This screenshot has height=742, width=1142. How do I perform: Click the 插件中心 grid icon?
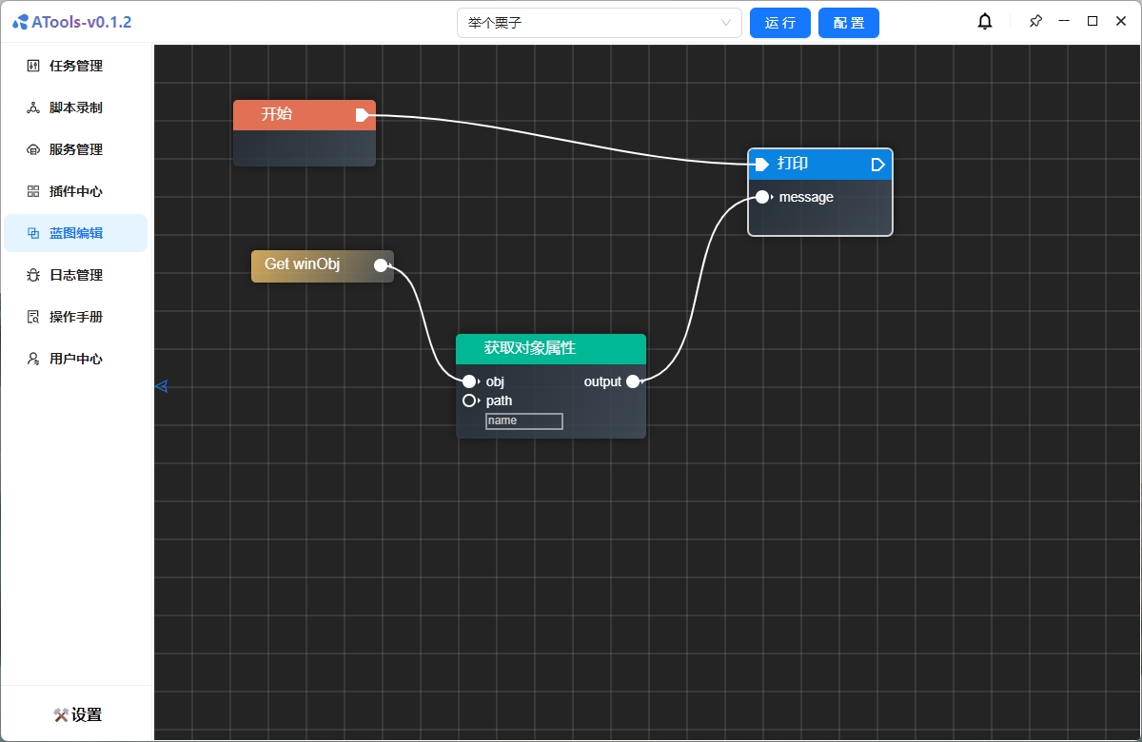tap(33, 192)
